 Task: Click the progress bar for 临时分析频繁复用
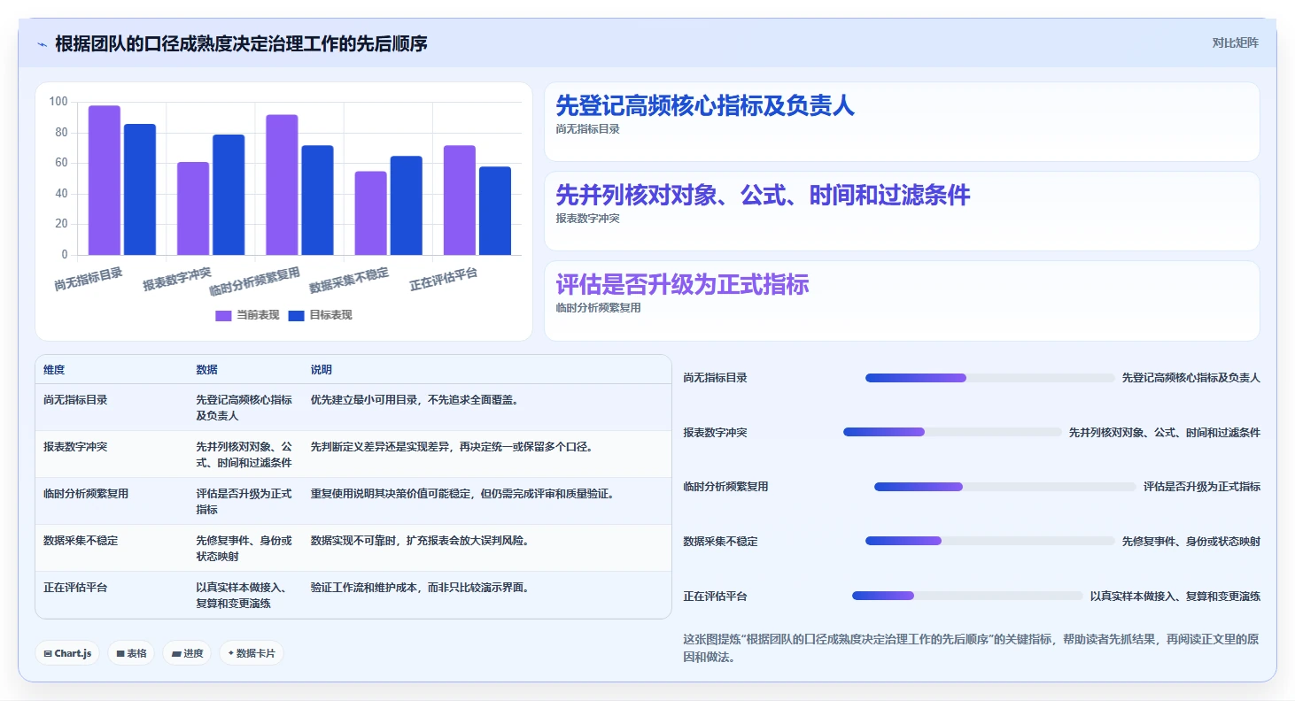pyautogui.click(x=1004, y=487)
